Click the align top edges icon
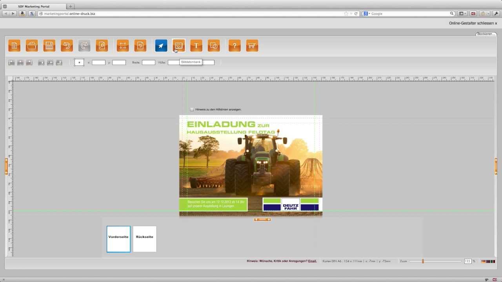 (41, 63)
